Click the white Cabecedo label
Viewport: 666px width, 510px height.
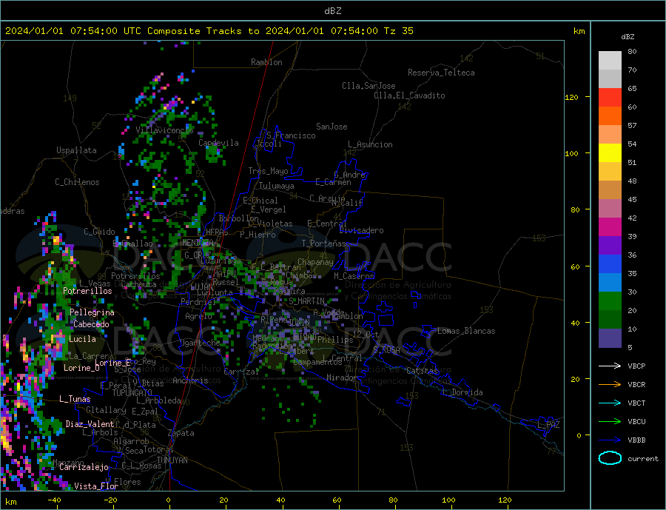(91, 324)
